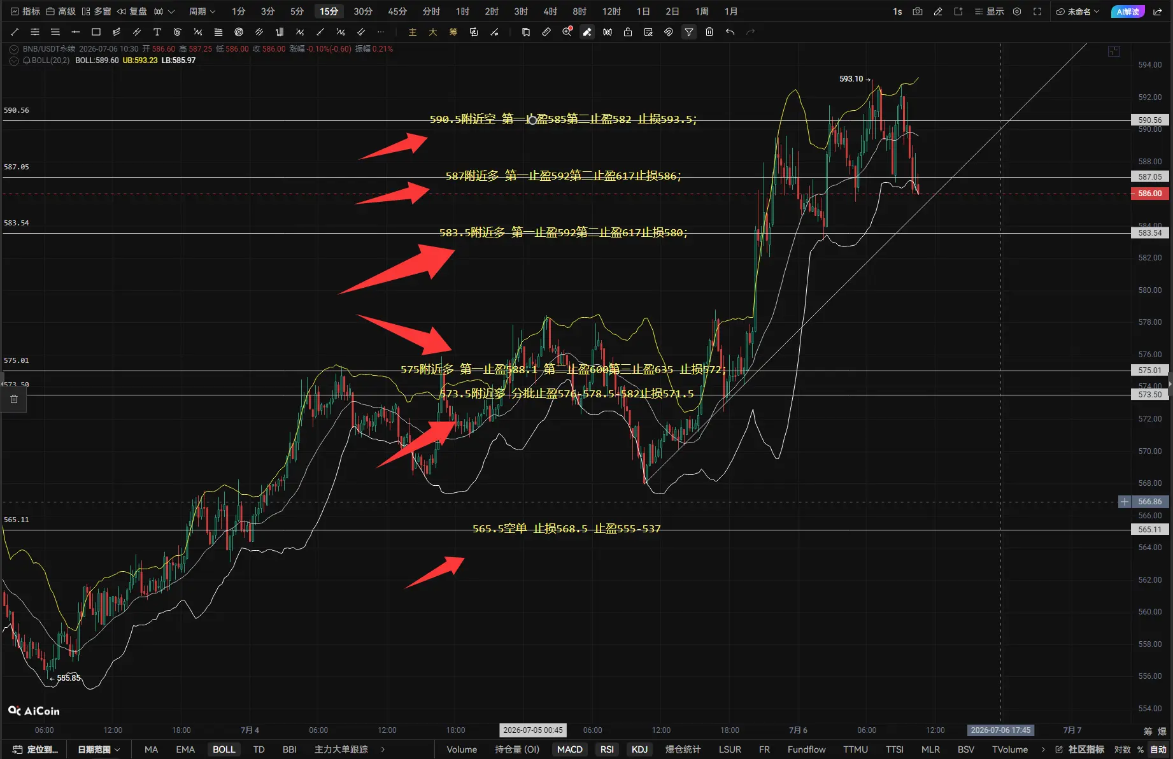Viewport: 1173px width, 759px height.
Task: Select the rectangle shape tool
Action: [x=96, y=32]
